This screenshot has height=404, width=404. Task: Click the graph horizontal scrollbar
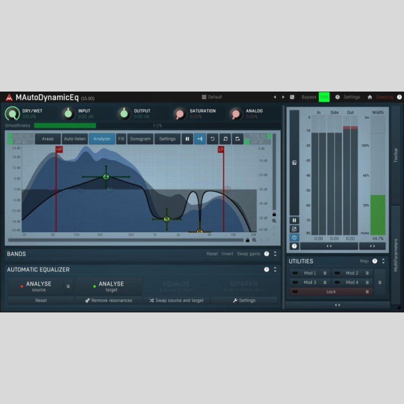(126, 240)
